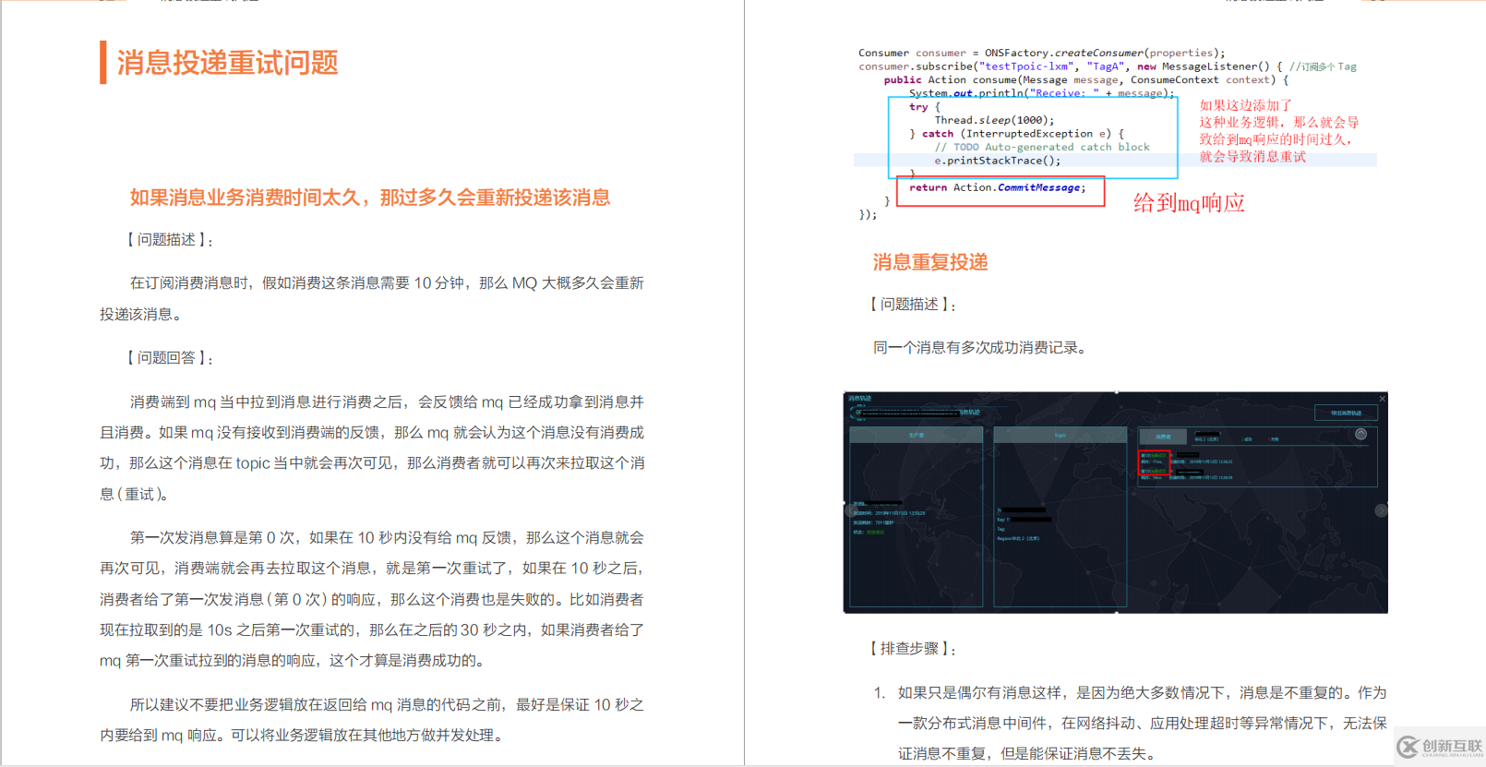
Task: Click the 消息重复投递 section heading
Action: tap(930, 262)
